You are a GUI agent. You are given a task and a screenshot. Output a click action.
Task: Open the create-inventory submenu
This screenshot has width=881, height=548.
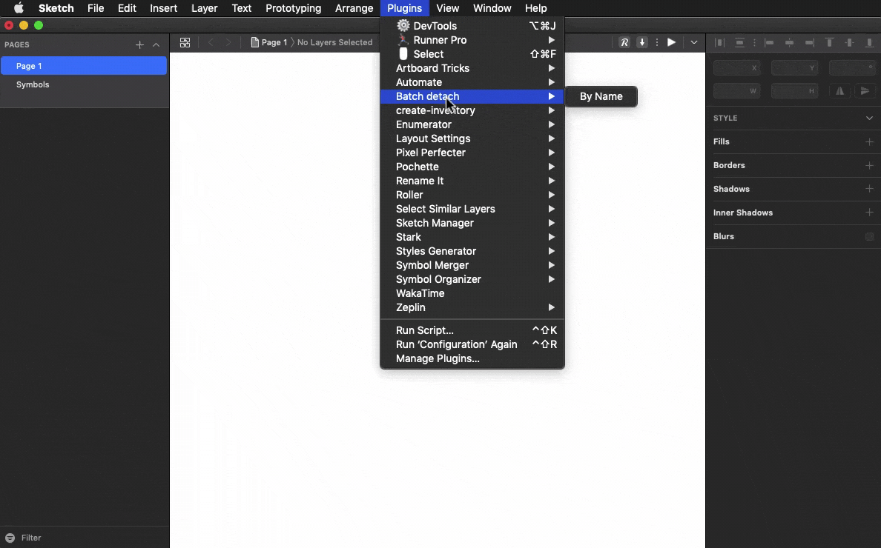pyautogui.click(x=472, y=110)
